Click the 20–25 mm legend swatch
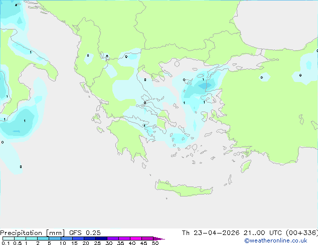 point(90,238)
